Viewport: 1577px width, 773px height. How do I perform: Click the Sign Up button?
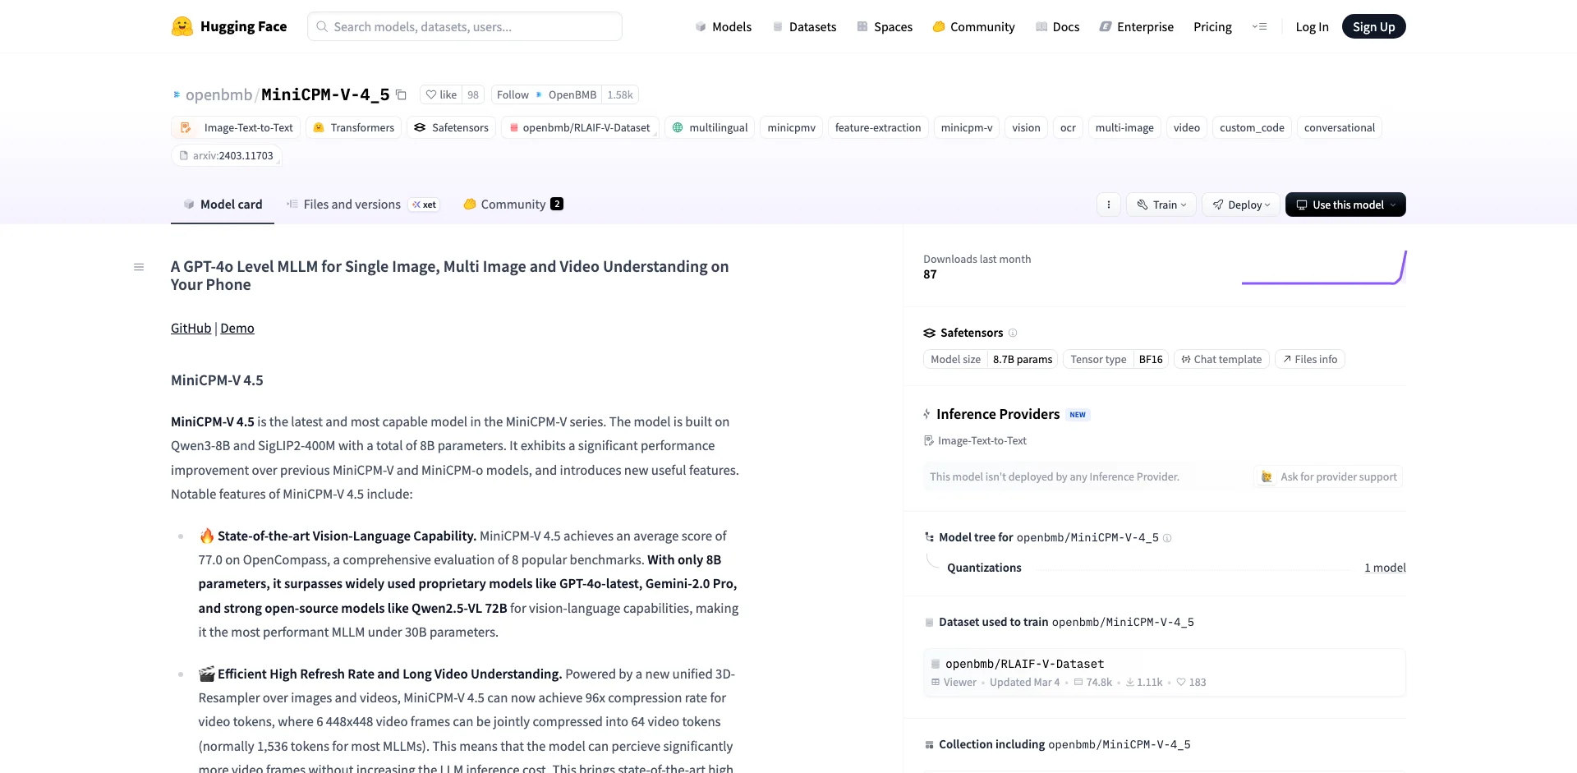coord(1373,25)
